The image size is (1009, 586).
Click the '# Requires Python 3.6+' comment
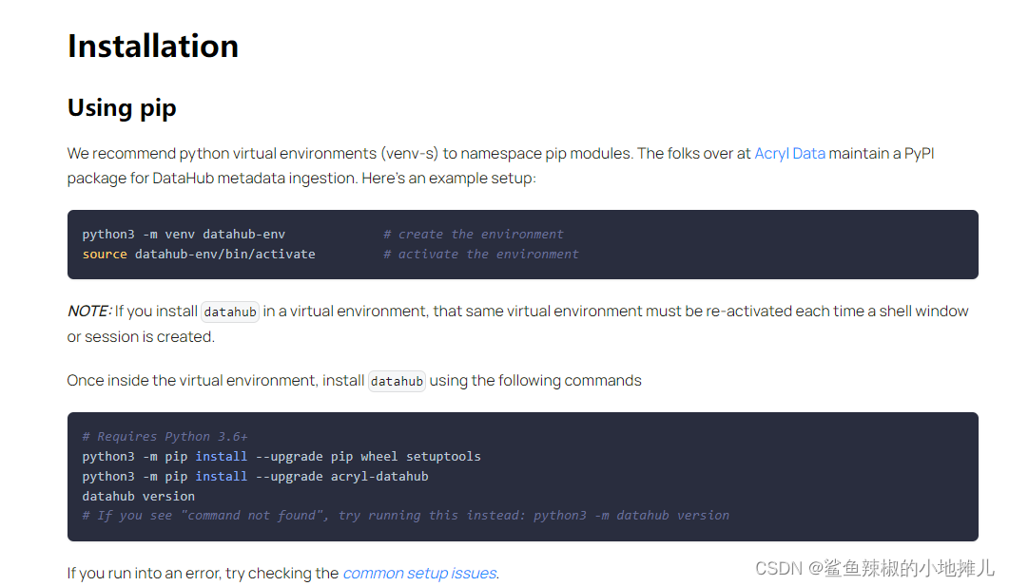[165, 436]
